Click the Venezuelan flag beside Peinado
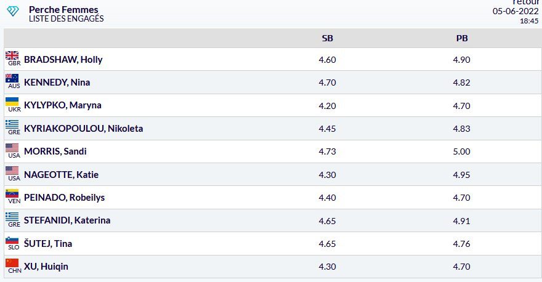542x282 pixels. click(x=12, y=193)
